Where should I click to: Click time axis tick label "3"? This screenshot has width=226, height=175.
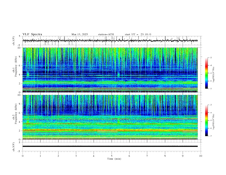[76, 156]
